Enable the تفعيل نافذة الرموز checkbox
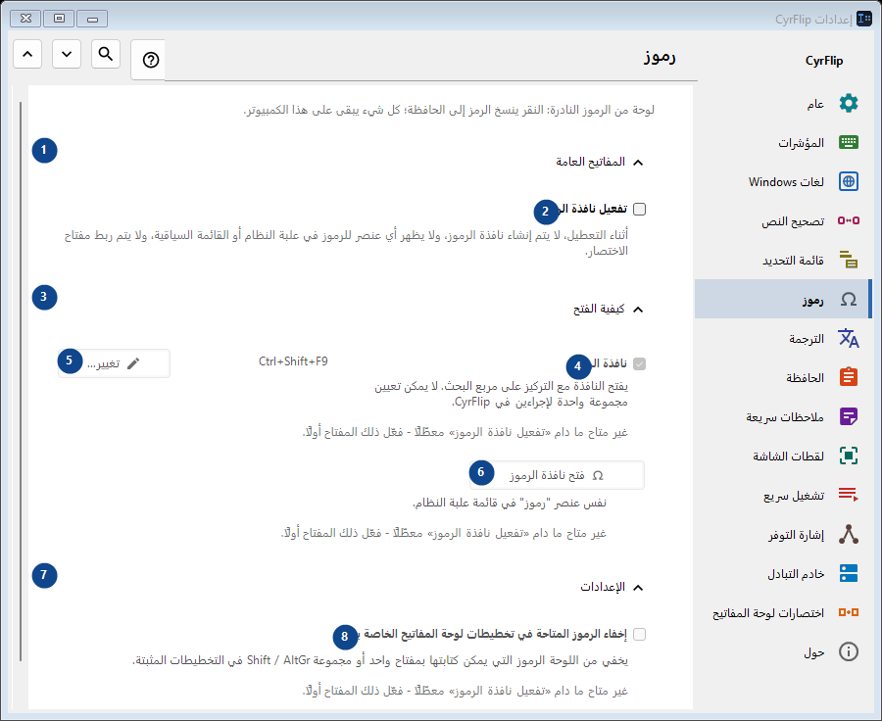 639,210
